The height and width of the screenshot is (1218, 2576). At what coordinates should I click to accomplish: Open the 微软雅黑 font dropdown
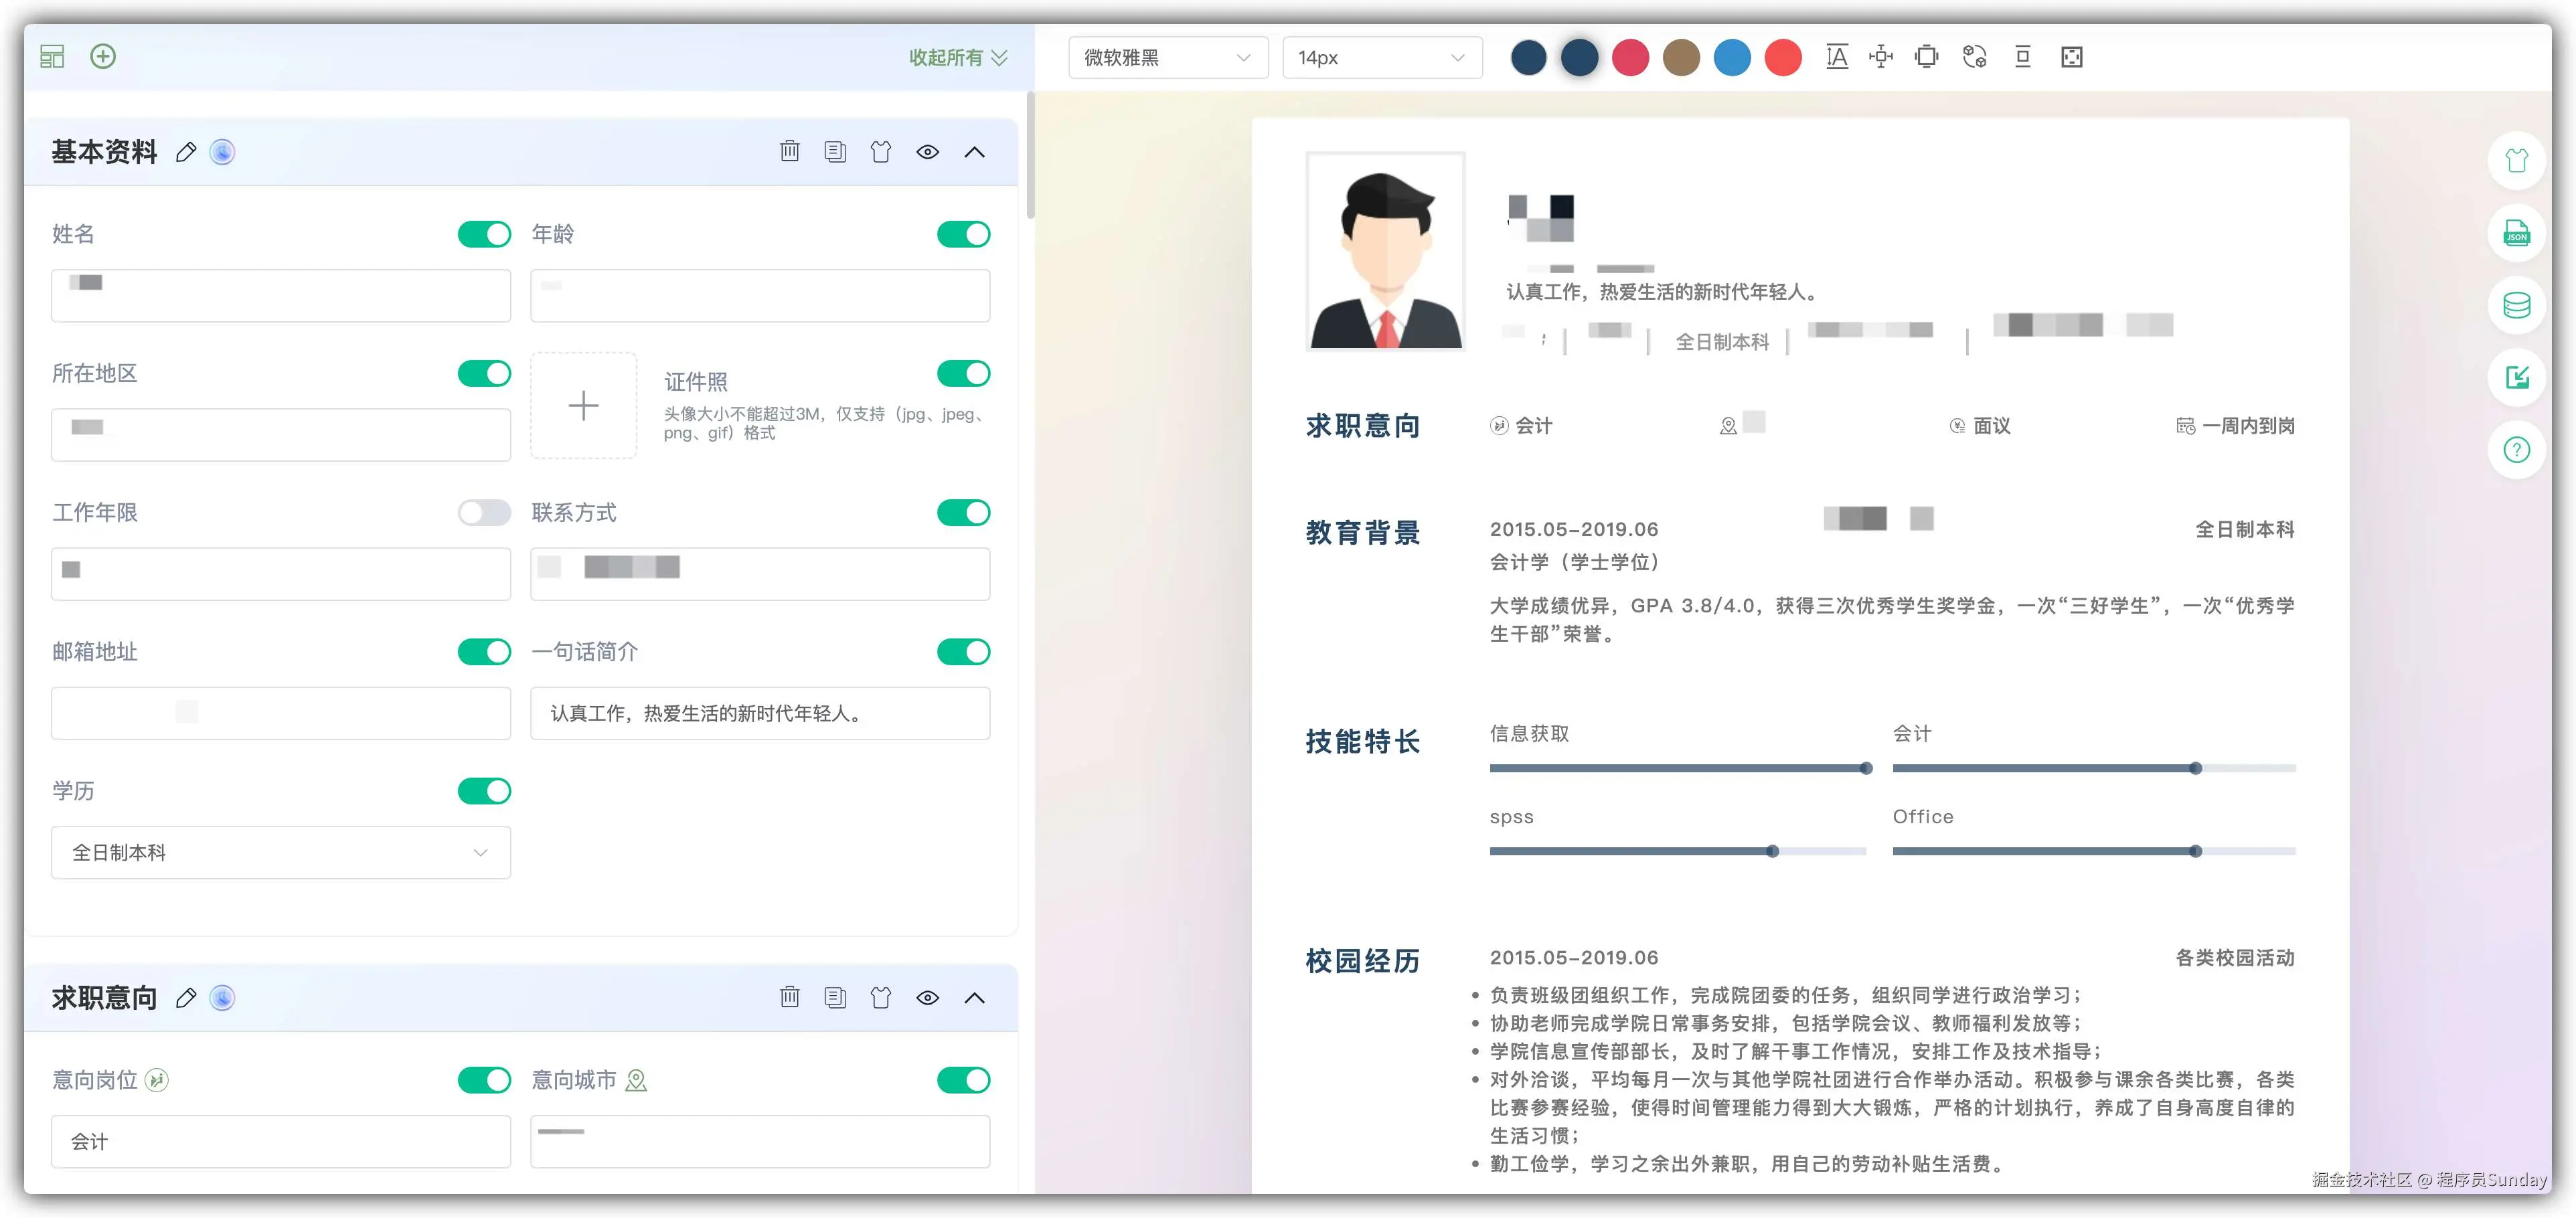click(1167, 57)
